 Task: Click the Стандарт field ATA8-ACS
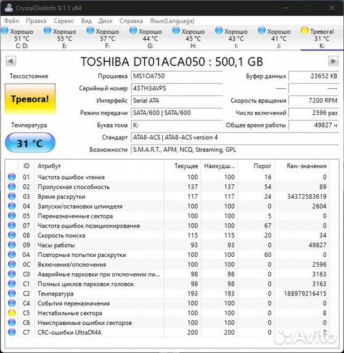(235, 137)
